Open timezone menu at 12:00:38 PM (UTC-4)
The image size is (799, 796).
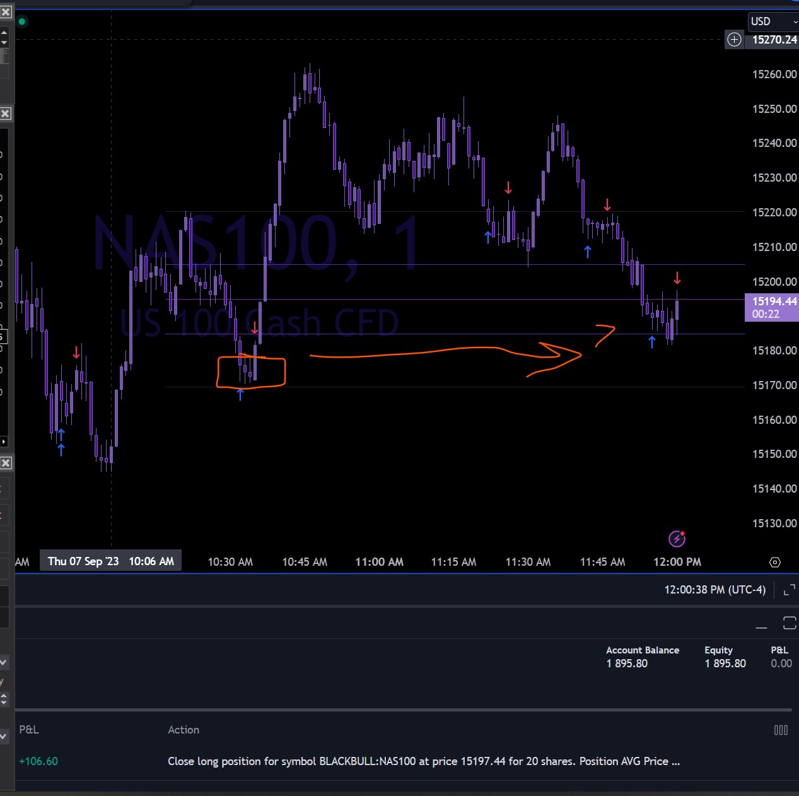[x=714, y=590]
